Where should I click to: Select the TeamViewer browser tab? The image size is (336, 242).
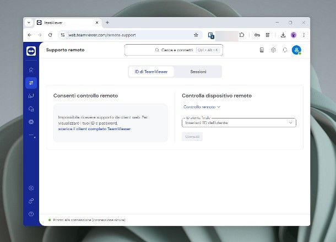(67, 23)
